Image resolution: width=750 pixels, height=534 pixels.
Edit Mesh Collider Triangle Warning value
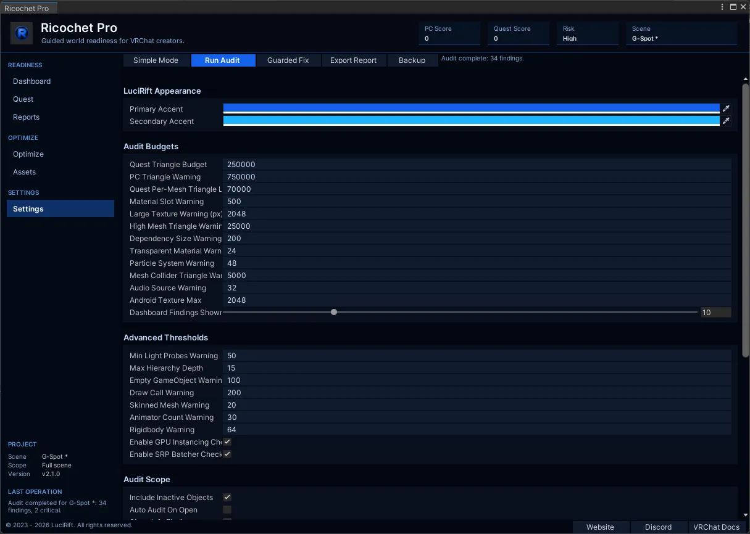[477, 276]
